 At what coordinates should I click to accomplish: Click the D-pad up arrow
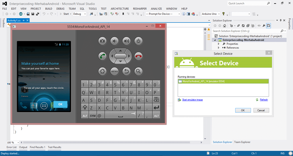[x=120, y=51]
